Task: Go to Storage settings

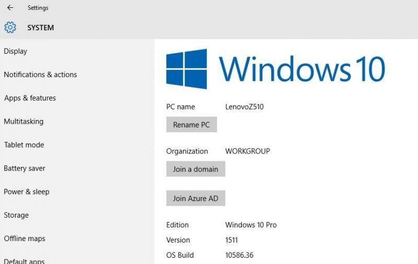Action: 16,215
